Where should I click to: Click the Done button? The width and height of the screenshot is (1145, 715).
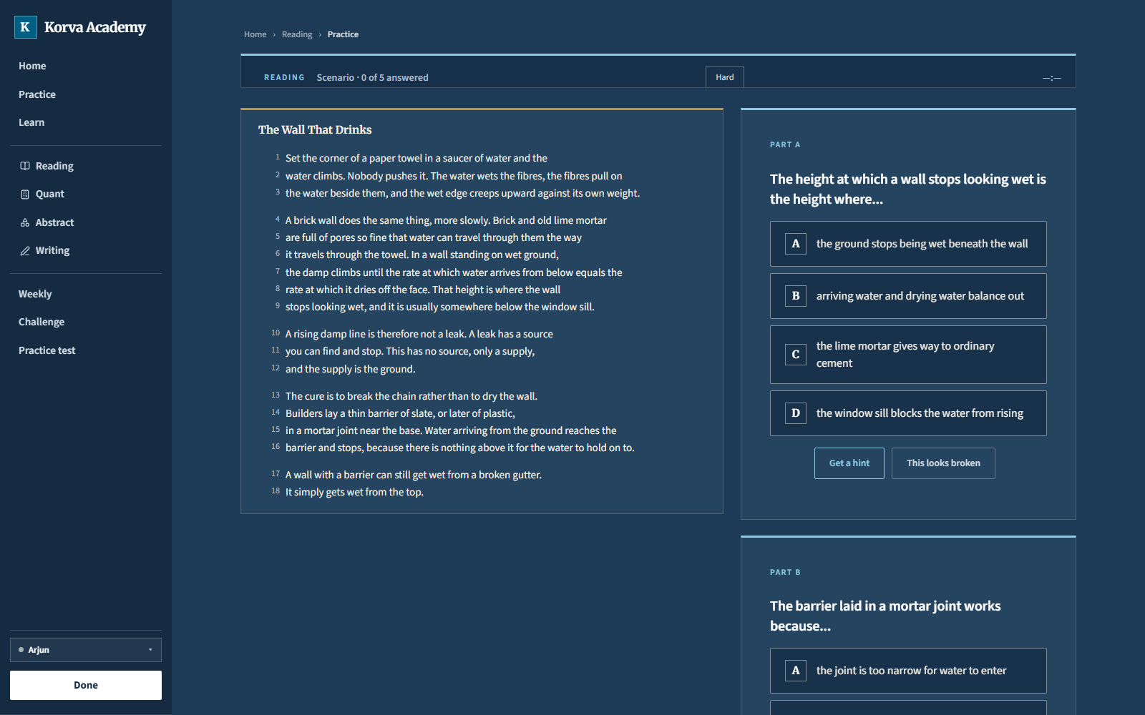click(x=86, y=685)
